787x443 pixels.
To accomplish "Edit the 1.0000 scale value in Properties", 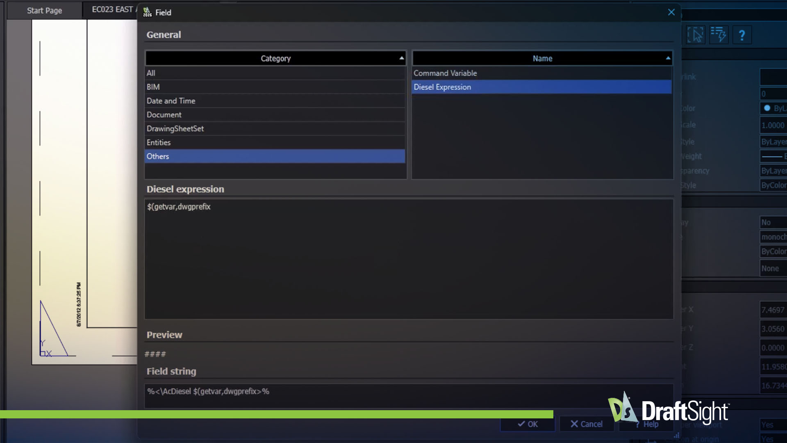I will [774, 126].
